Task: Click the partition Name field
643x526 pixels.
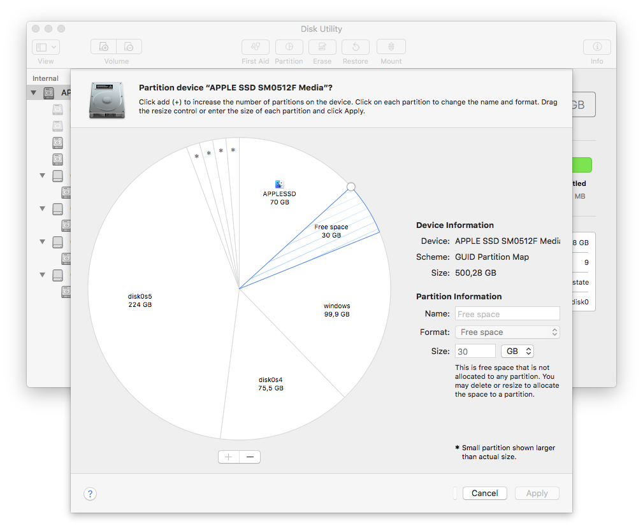Action: point(507,314)
